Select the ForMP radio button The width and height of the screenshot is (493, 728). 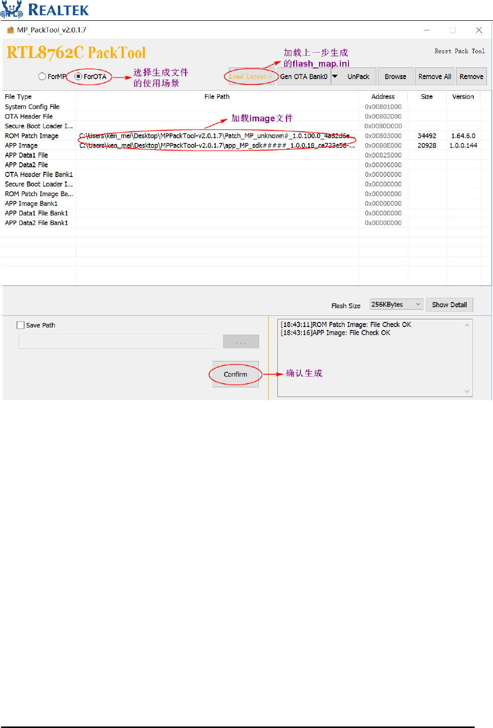[x=43, y=77]
